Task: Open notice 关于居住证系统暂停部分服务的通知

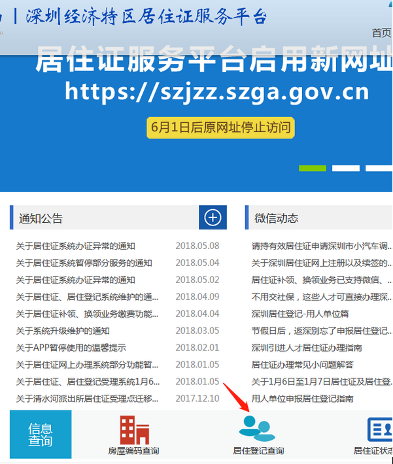Action: tap(84, 263)
